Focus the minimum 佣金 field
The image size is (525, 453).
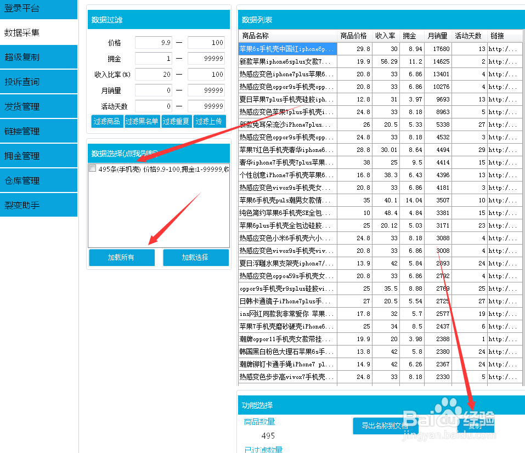154,59
